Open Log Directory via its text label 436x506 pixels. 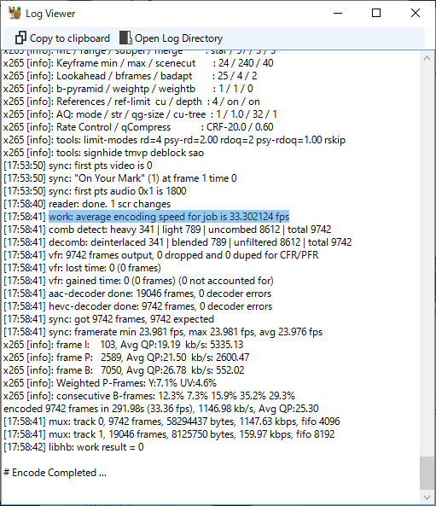click(x=178, y=38)
